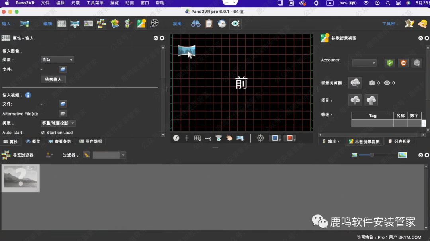Toggle the grid display icon below viewer

pos(197,138)
